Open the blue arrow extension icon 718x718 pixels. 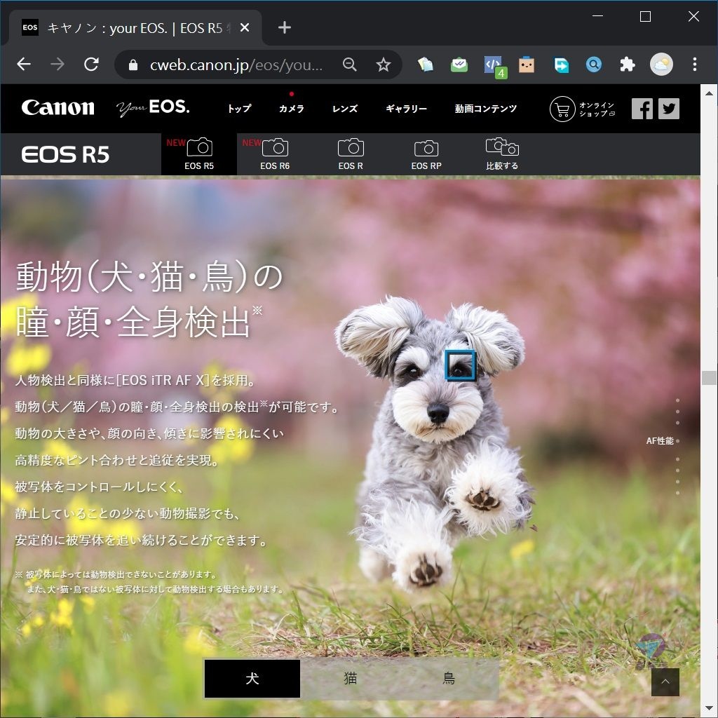(561, 65)
